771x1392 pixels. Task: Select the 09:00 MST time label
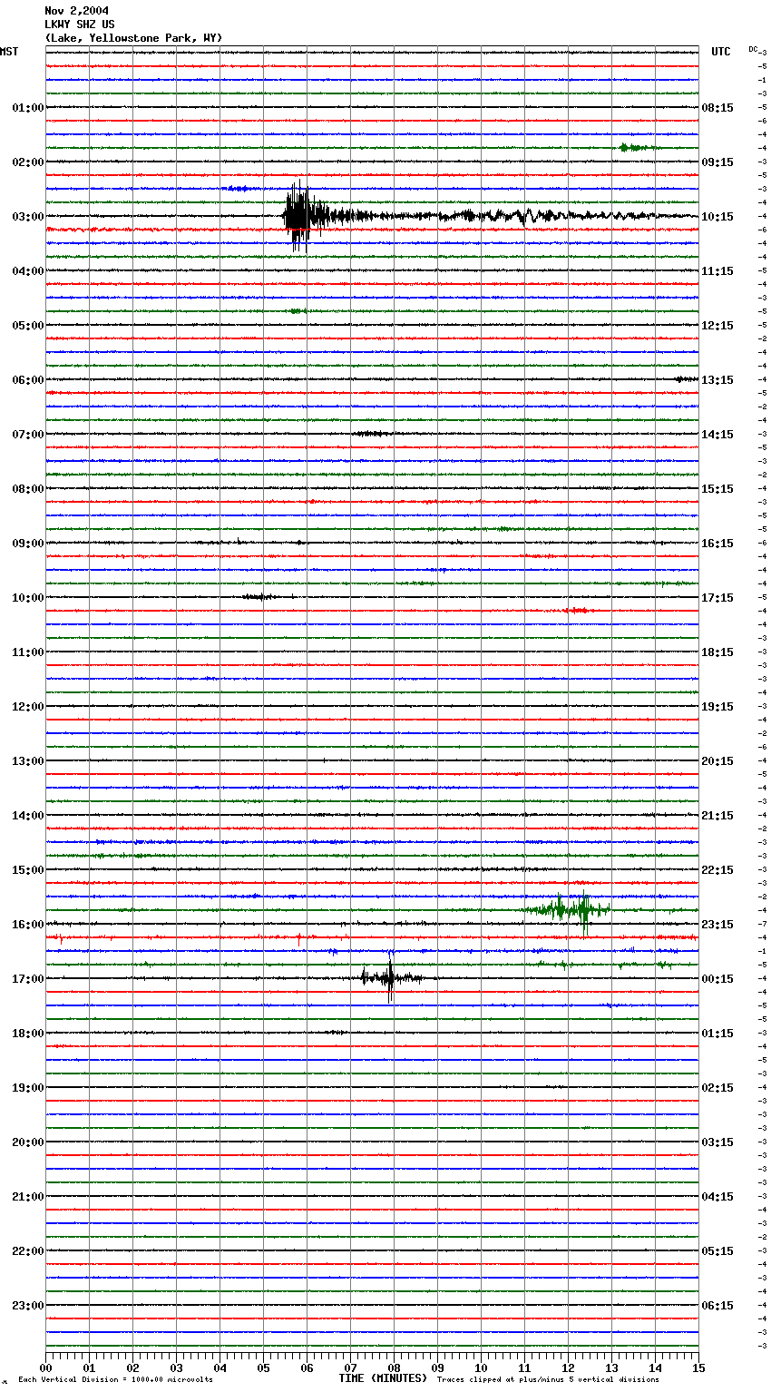28,544
